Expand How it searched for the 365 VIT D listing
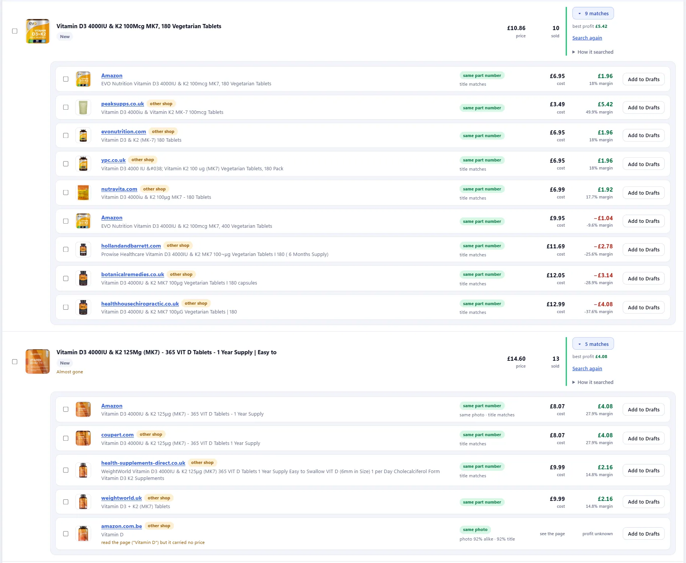Image resolution: width=686 pixels, height=563 pixels. pyautogui.click(x=593, y=382)
